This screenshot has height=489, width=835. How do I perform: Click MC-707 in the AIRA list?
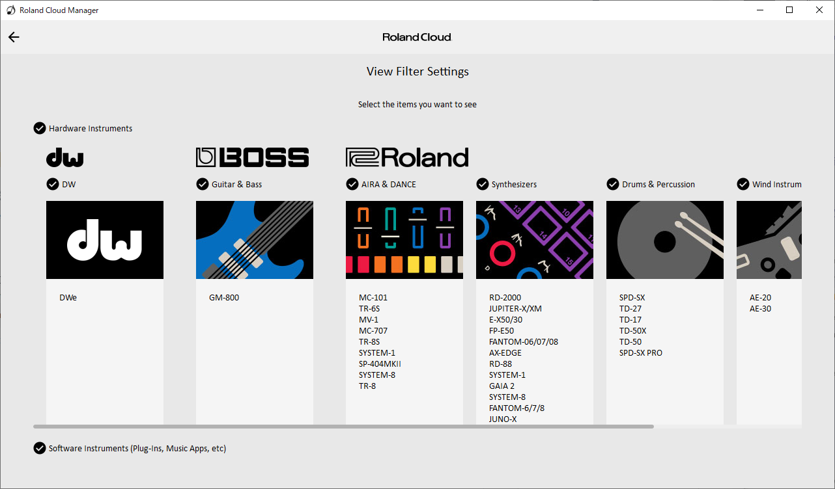[x=373, y=331]
